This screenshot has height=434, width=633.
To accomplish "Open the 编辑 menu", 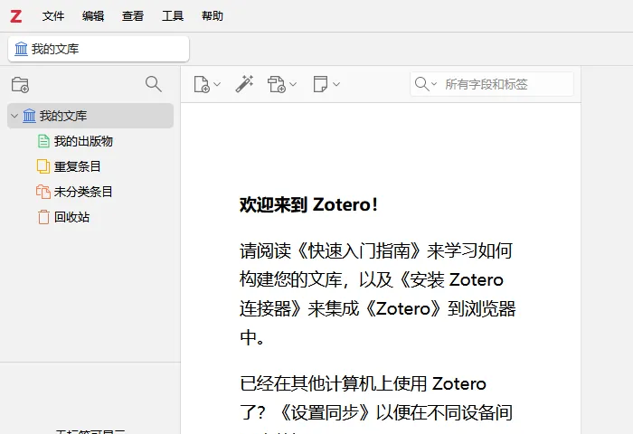I will coord(93,16).
